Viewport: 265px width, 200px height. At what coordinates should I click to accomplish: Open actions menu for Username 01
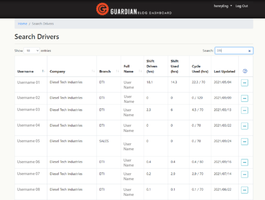(x=245, y=83)
